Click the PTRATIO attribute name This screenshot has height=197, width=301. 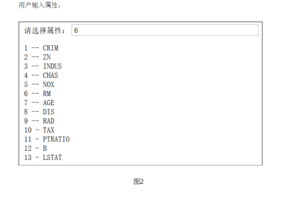click(56, 139)
